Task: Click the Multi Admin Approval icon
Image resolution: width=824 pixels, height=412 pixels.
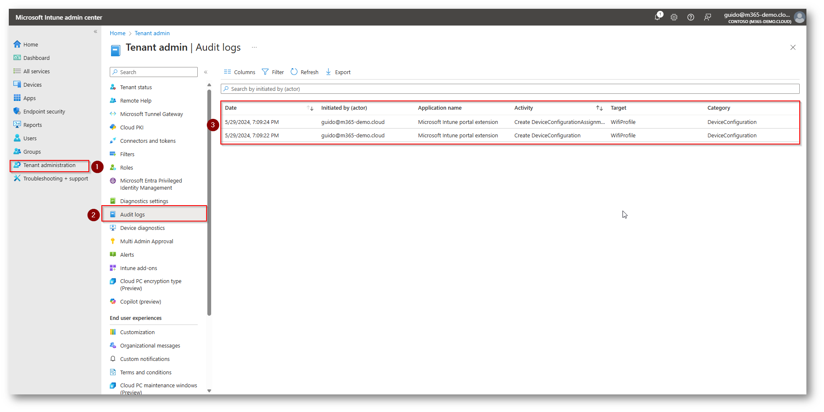Action: tap(113, 241)
